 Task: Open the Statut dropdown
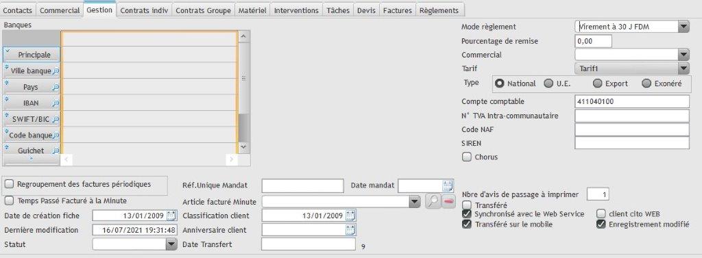[171, 244]
